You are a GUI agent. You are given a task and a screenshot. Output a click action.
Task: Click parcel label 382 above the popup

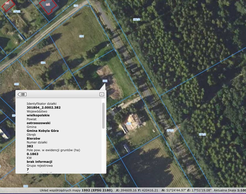[x=105, y=81]
